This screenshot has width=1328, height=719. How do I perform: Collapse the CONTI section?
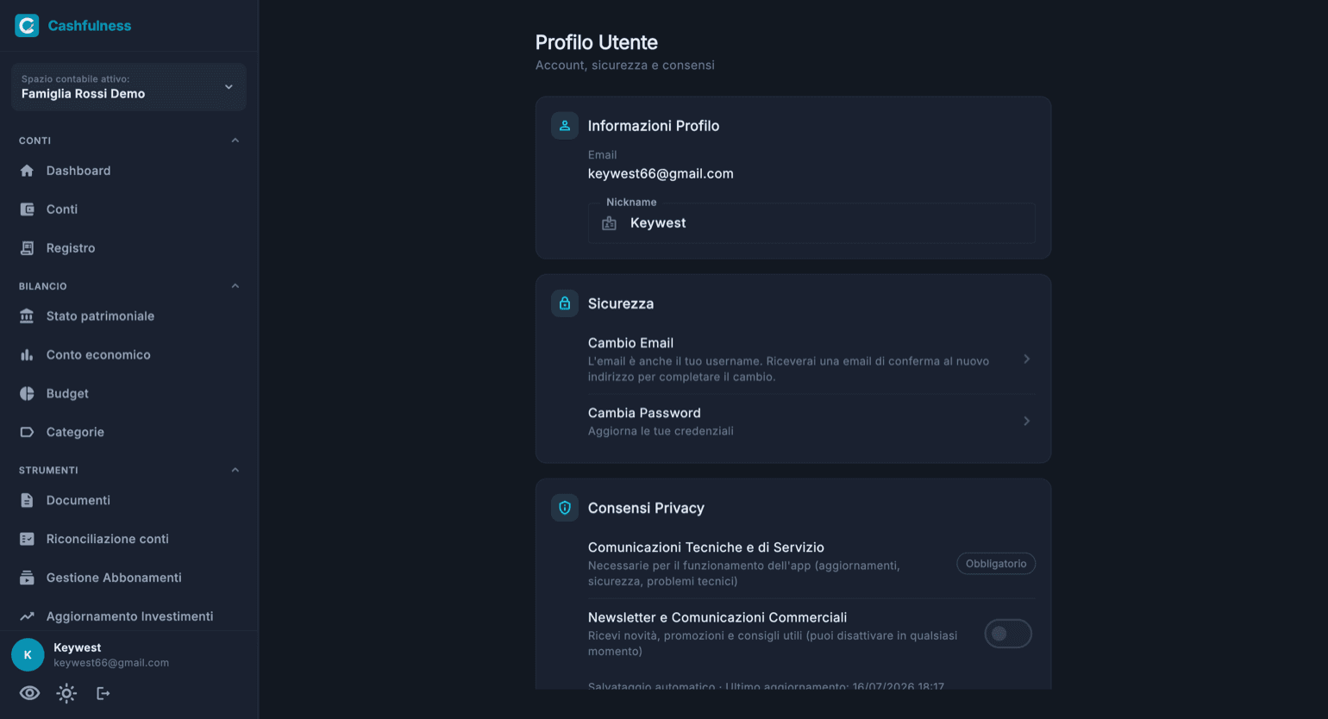[x=235, y=141]
